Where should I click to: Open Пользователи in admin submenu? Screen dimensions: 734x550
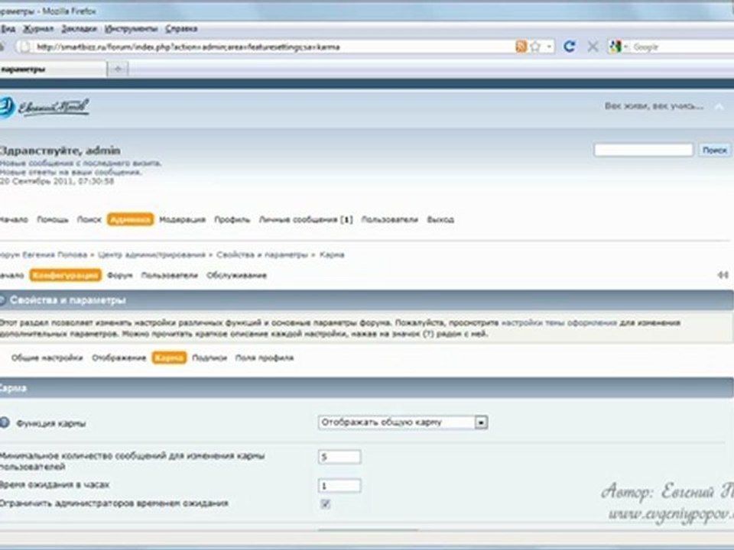pos(170,275)
